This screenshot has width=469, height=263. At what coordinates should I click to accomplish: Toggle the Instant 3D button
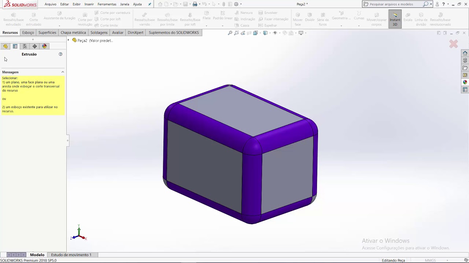(395, 19)
